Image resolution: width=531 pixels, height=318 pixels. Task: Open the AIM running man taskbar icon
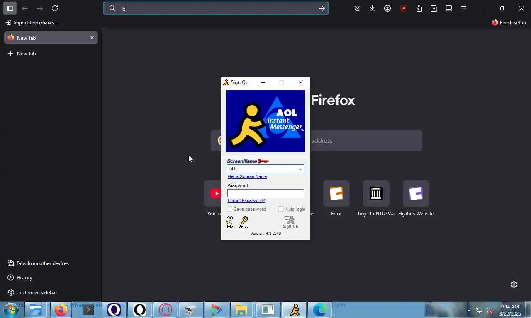pyautogui.click(x=295, y=310)
